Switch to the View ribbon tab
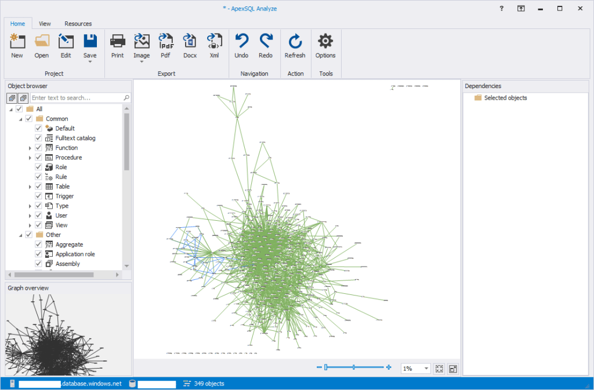 (x=45, y=24)
